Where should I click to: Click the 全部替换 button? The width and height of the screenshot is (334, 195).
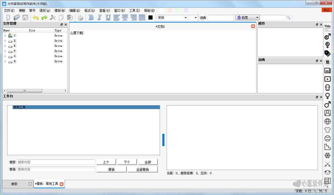143,169
